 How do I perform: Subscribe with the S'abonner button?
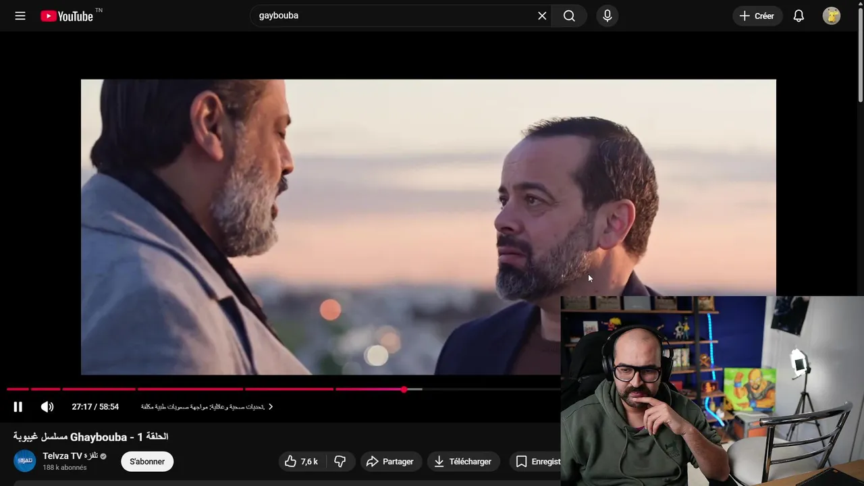[147, 462]
